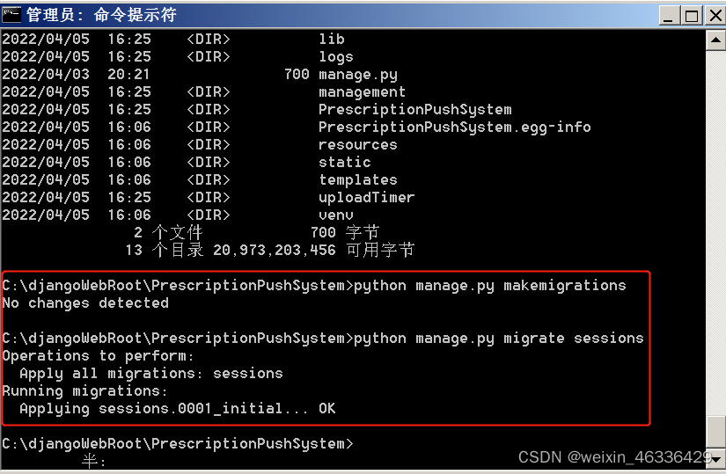
Task: Open the command prompt system menu icon
Action: point(11,14)
